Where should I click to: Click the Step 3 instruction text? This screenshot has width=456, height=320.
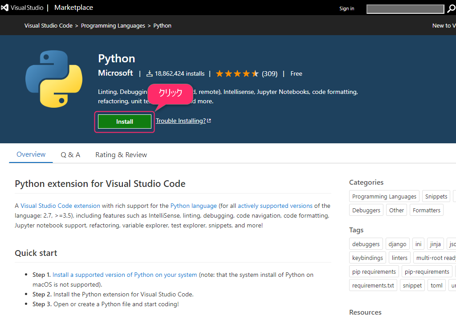click(x=106, y=304)
